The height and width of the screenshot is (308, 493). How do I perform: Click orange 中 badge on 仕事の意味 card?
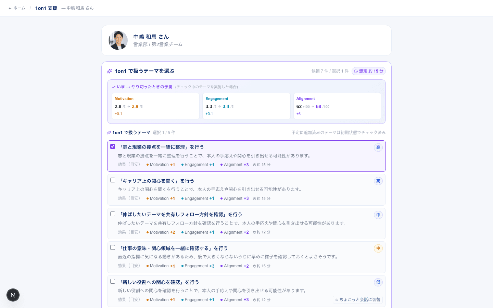378,248
